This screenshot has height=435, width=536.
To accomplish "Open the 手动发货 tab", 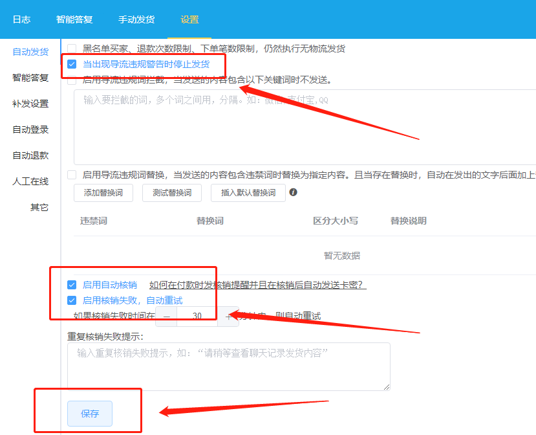I will coord(136,19).
